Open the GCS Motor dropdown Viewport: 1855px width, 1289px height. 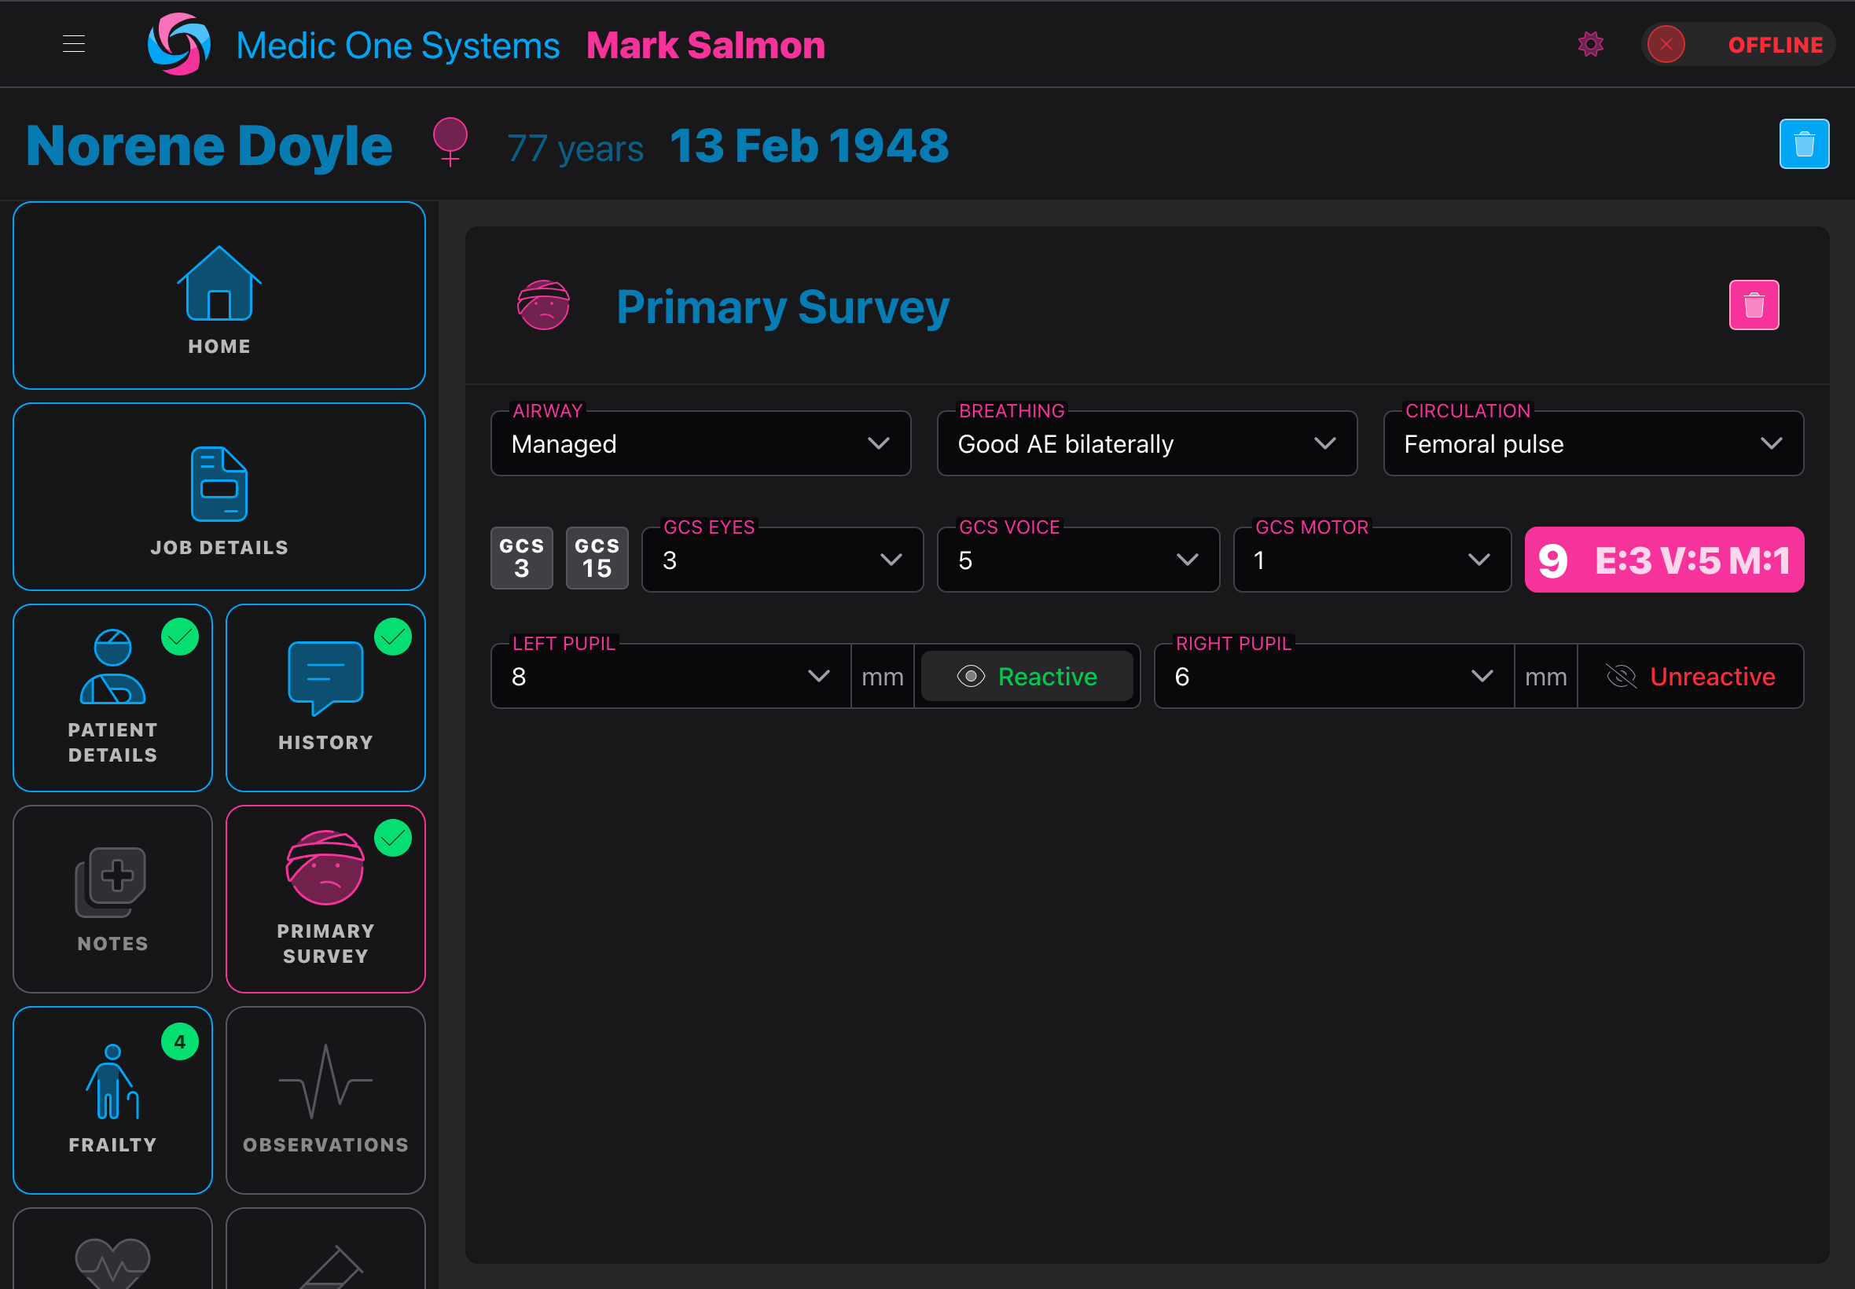point(1371,560)
